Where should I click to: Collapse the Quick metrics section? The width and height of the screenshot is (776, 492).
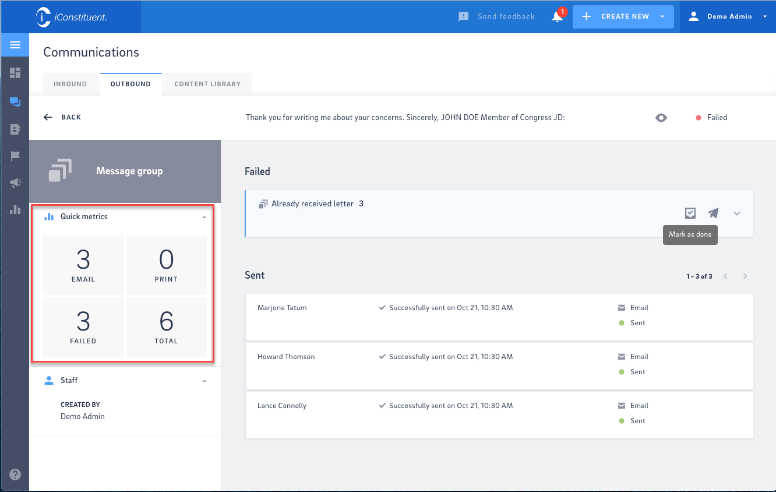click(204, 217)
